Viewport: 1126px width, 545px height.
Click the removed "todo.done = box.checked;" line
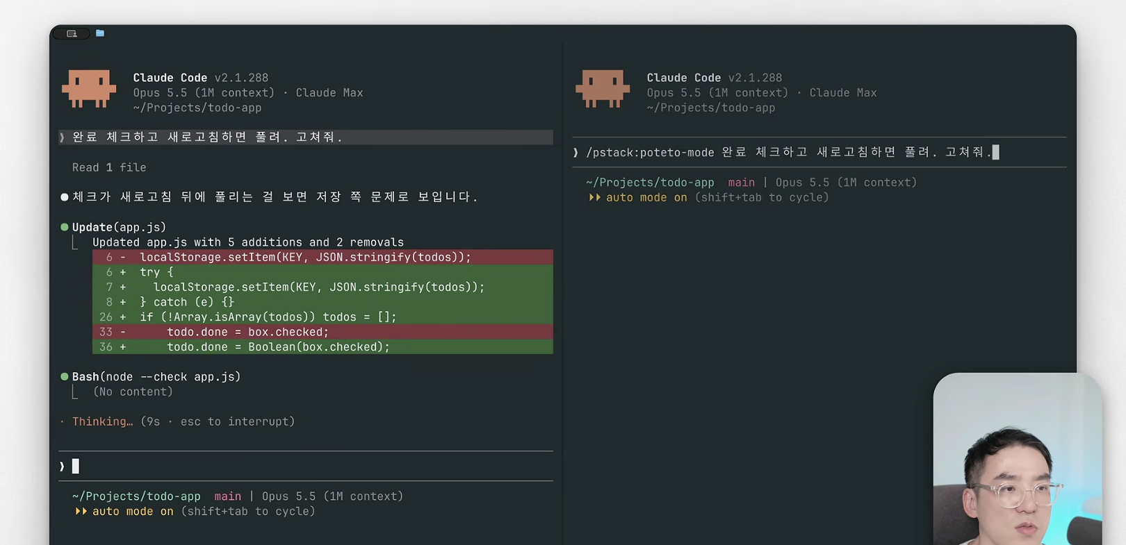[x=323, y=332]
